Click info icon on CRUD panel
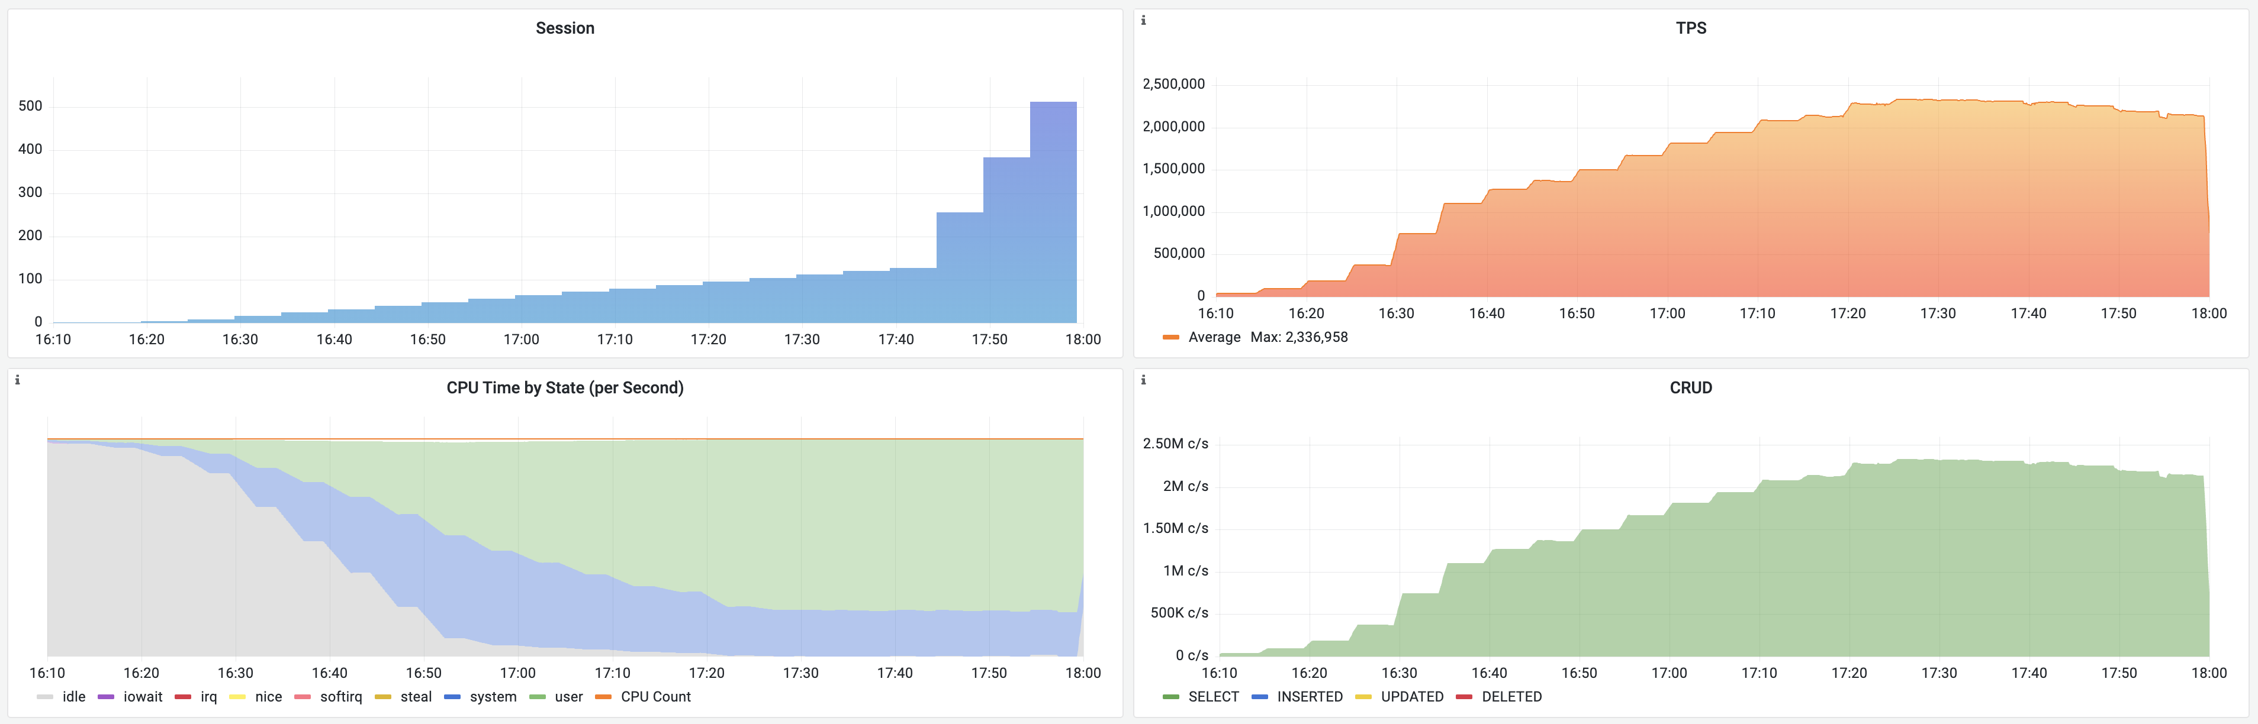This screenshot has height=724, width=2258. [1143, 380]
